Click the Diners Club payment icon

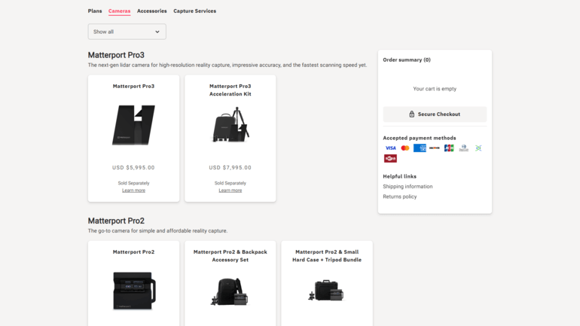(x=463, y=148)
